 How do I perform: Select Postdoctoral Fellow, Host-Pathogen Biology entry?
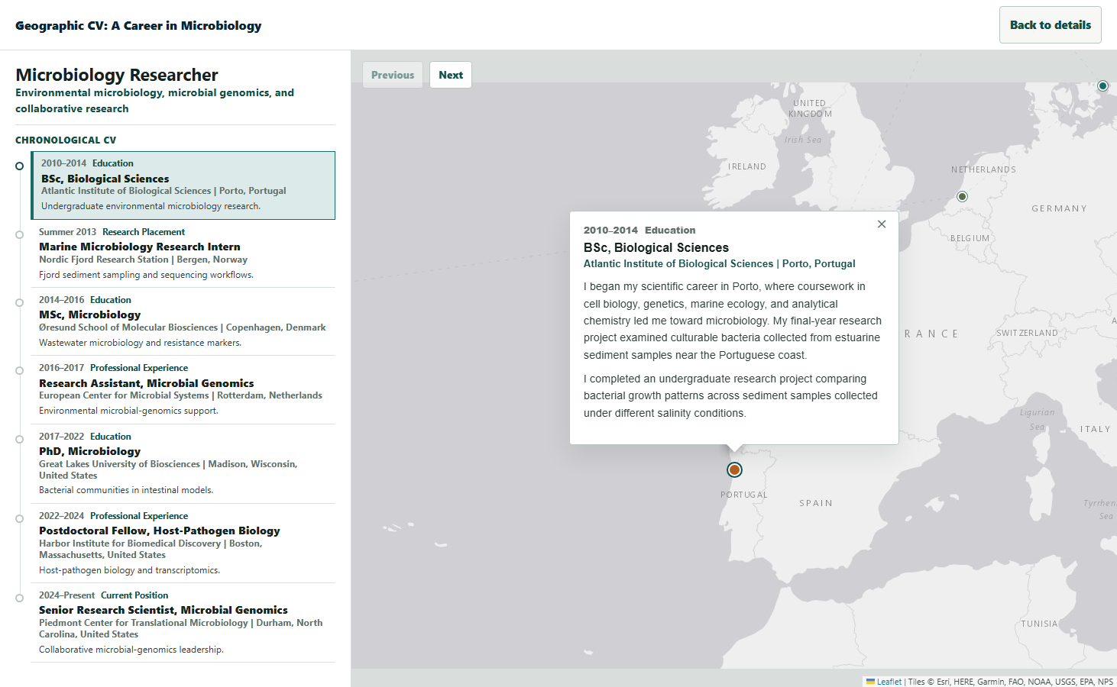[183, 543]
